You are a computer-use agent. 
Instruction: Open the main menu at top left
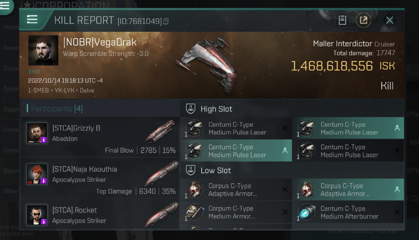5,5
